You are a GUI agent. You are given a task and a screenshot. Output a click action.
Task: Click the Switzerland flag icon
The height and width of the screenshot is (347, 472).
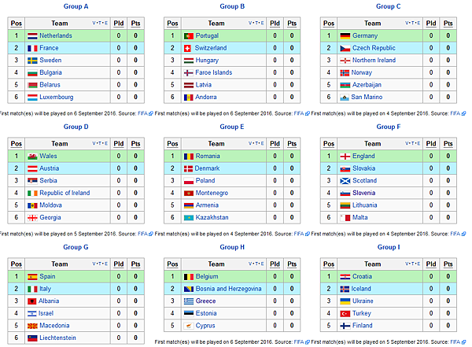pos(188,48)
